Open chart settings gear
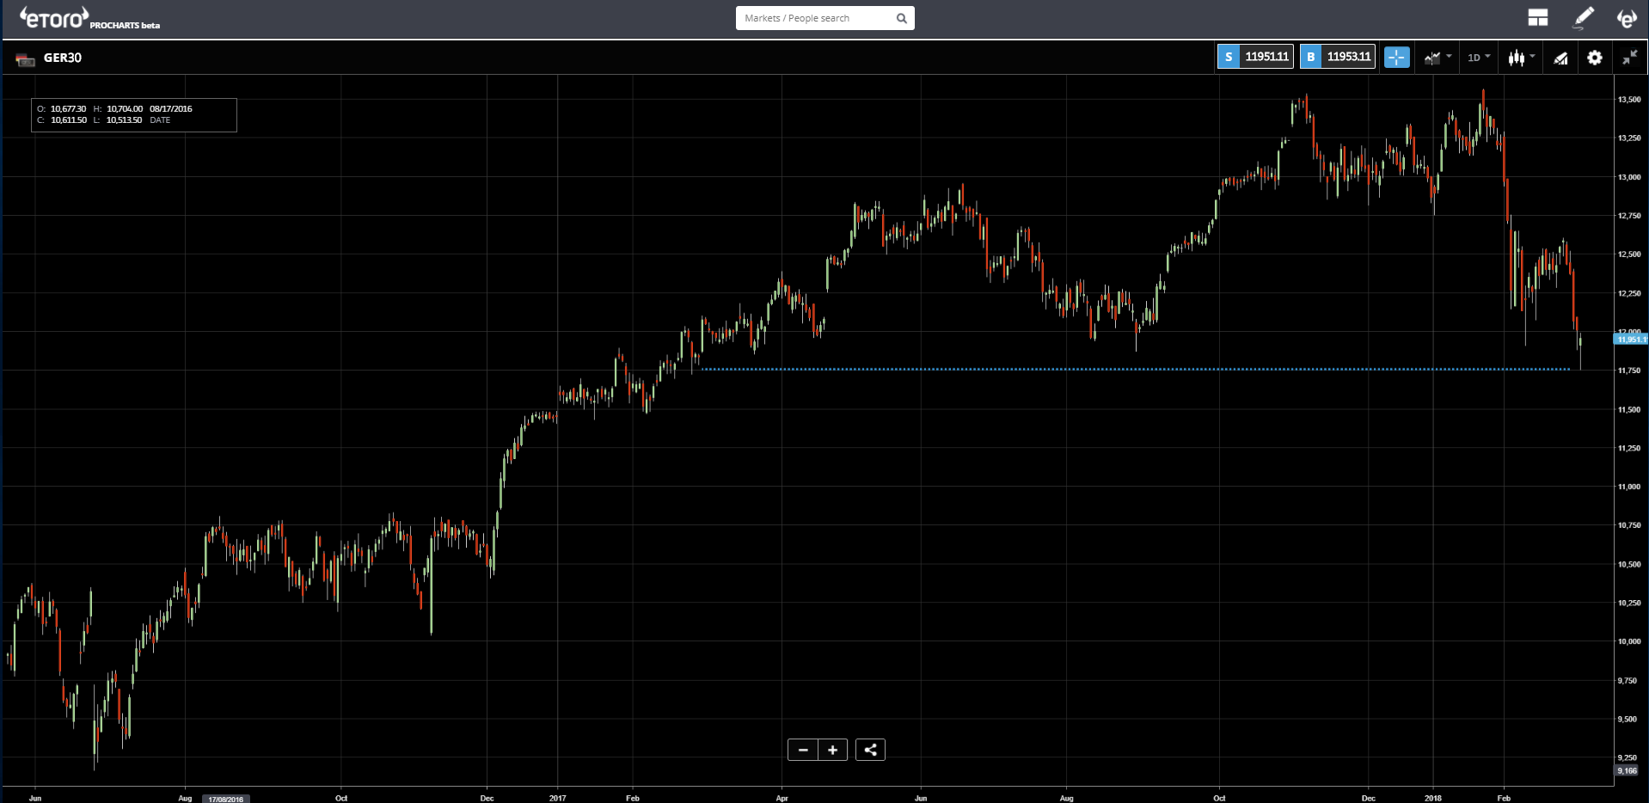This screenshot has height=803, width=1649. click(1595, 58)
